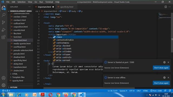Click the editor horizontal scrollbar
This screenshot has height=97, width=173.
point(89,88)
